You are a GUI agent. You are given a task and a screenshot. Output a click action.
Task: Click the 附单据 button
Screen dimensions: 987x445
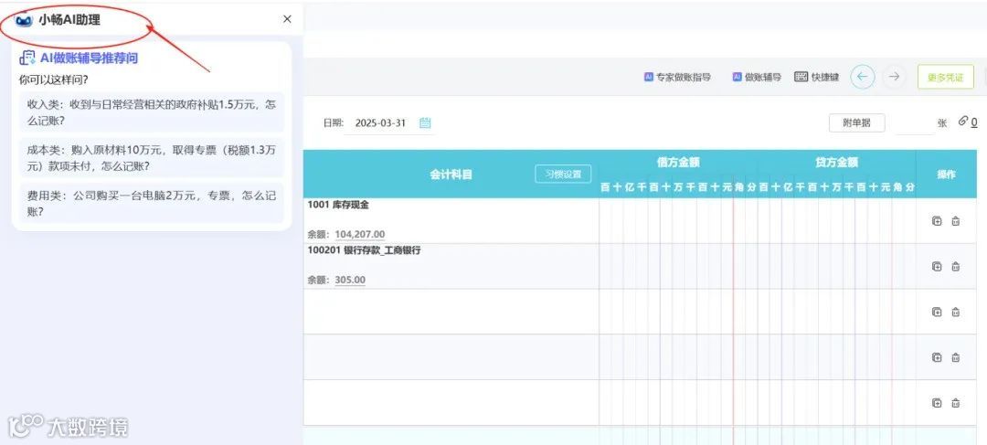point(856,122)
